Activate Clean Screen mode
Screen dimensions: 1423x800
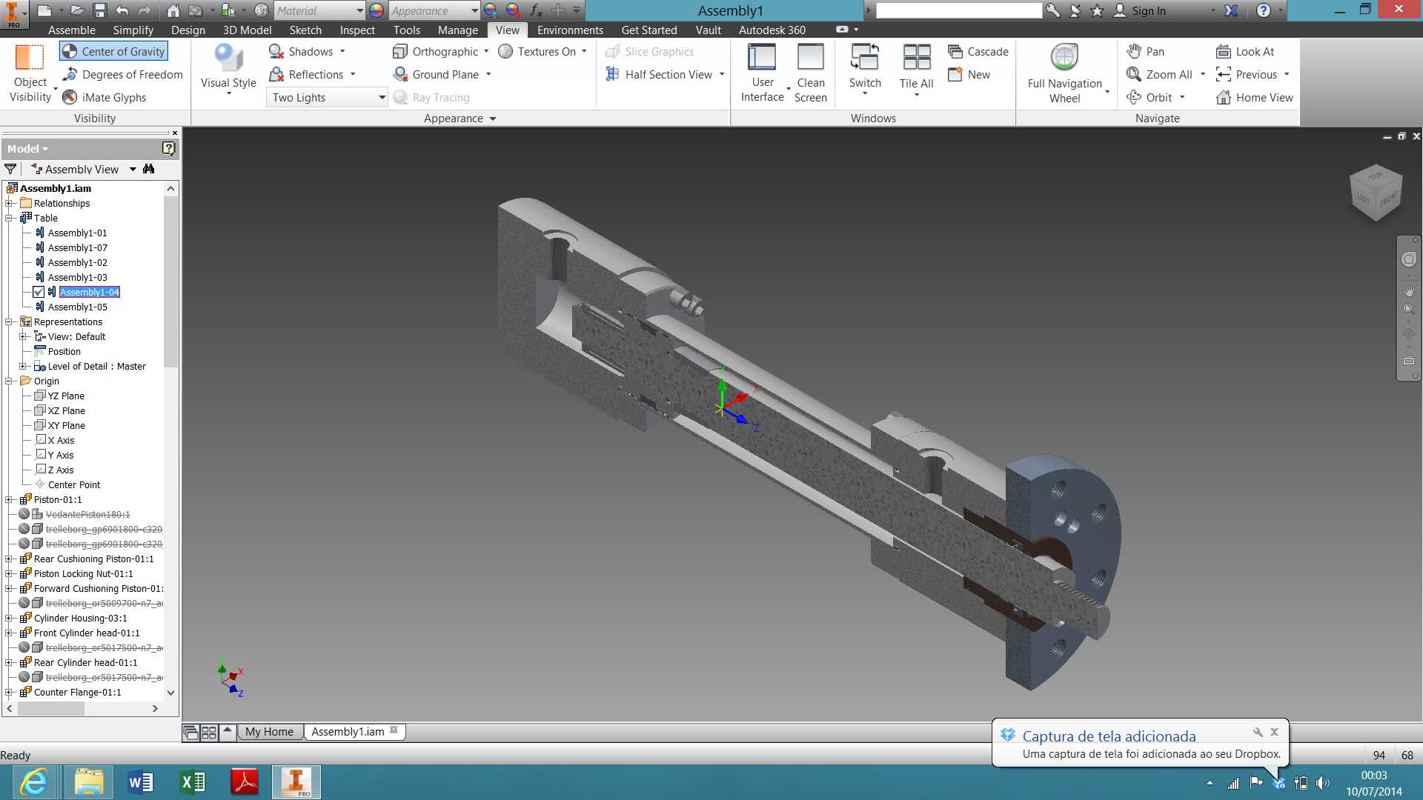click(x=810, y=72)
